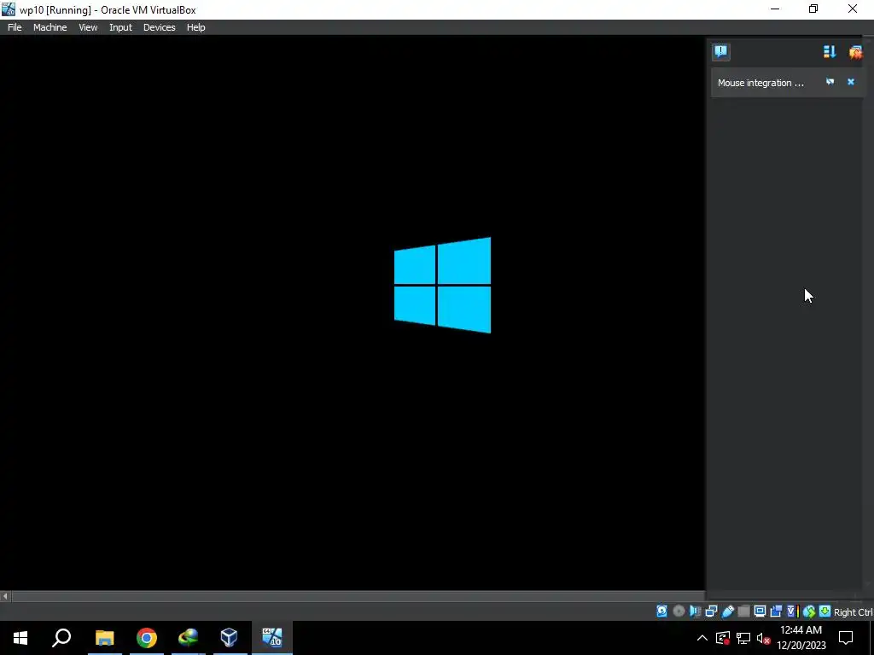Click the mouse integration globe status icon
The height and width of the screenshot is (655, 874).
pos(809,611)
